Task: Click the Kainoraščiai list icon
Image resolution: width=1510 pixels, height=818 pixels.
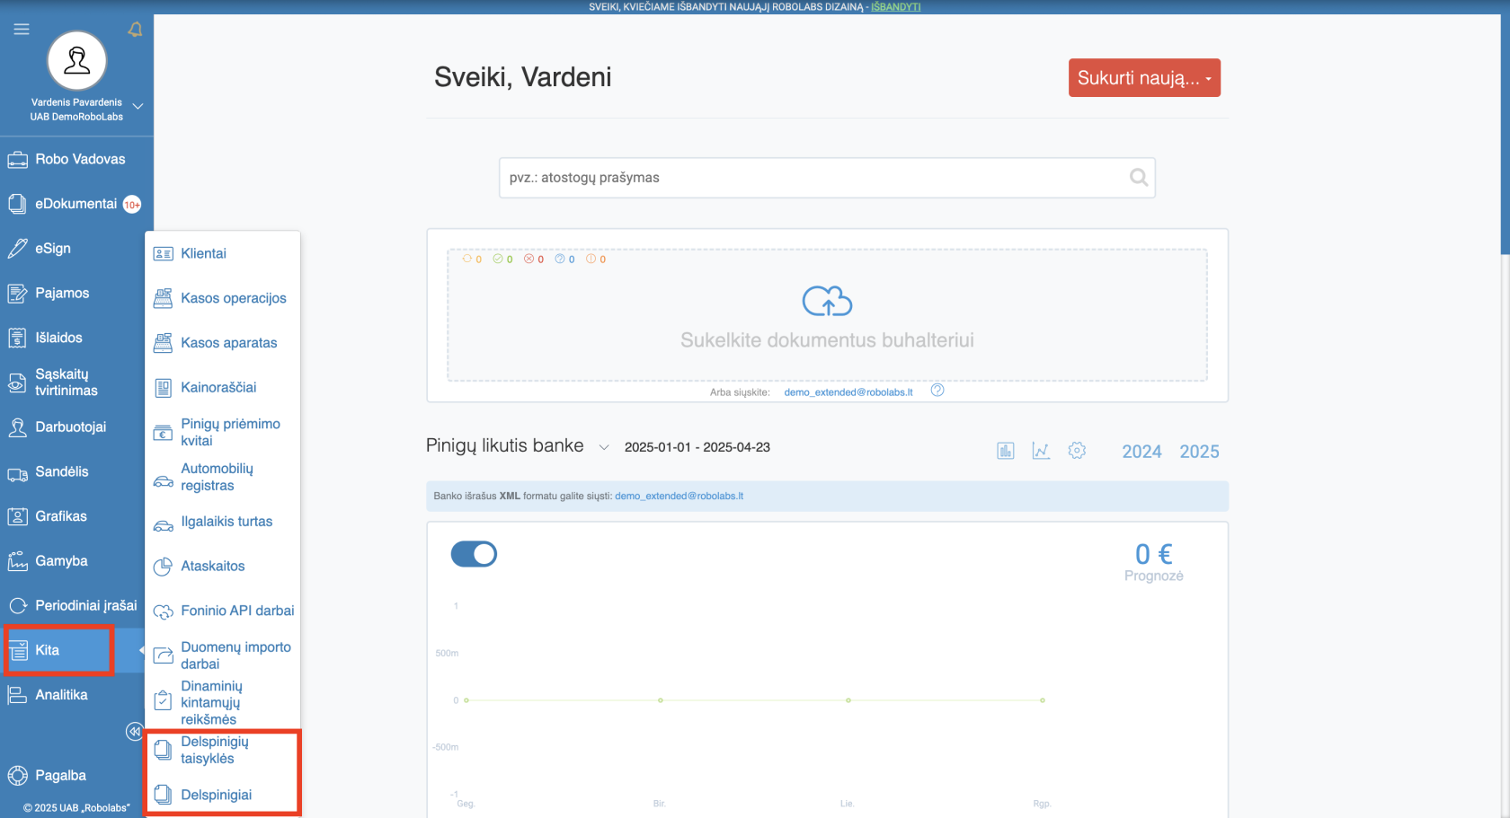Action: click(x=163, y=388)
